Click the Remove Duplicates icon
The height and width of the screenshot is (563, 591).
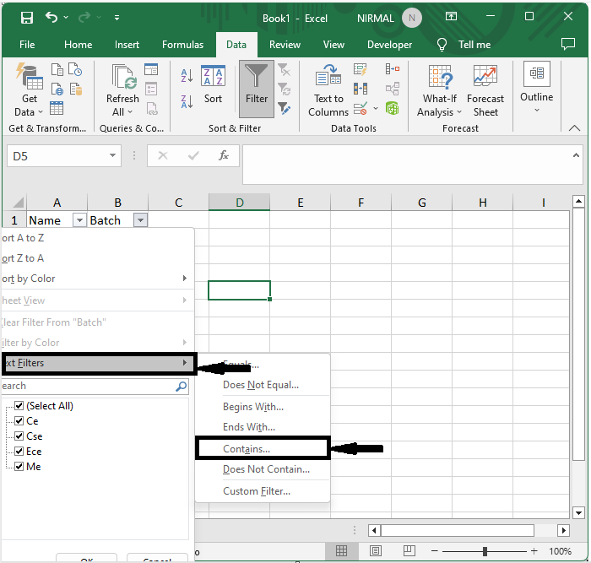point(360,89)
